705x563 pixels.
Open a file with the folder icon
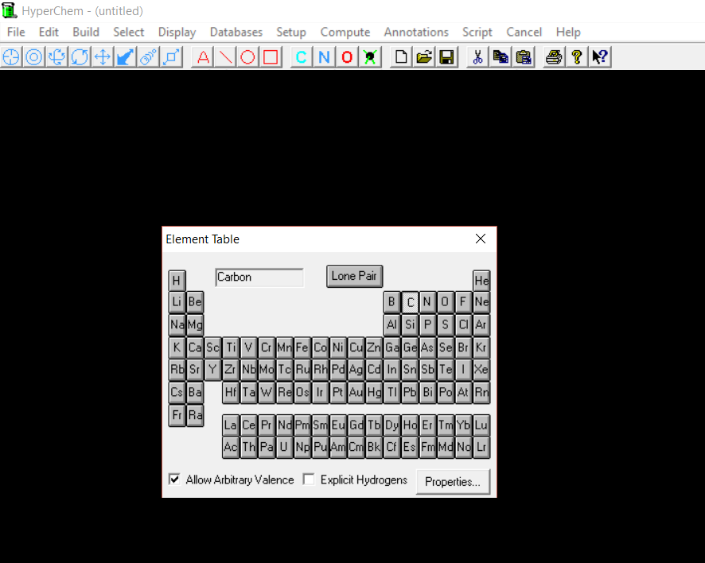(424, 57)
